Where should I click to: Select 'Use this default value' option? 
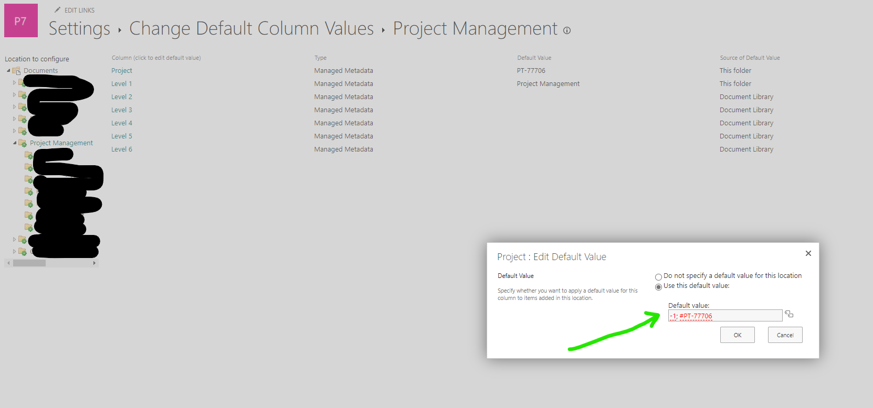click(658, 287)
